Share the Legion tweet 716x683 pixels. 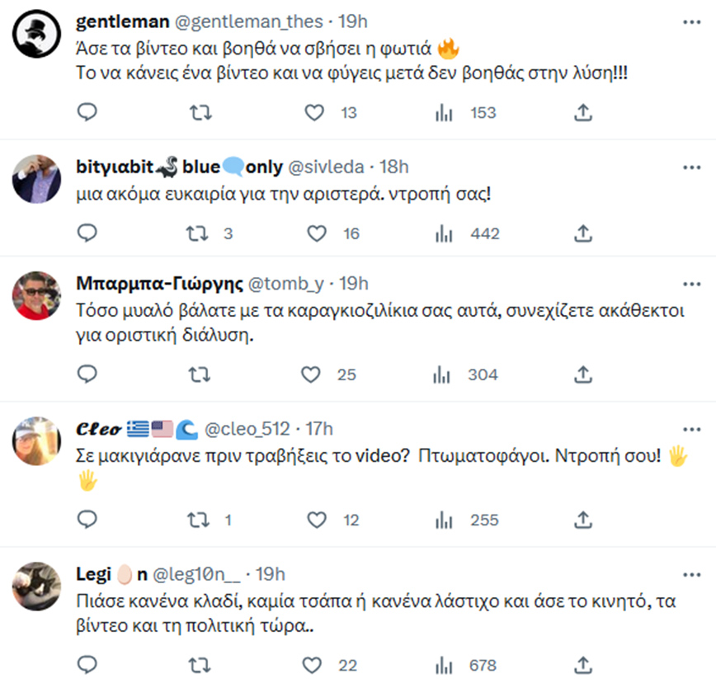[x=583, y=665]
